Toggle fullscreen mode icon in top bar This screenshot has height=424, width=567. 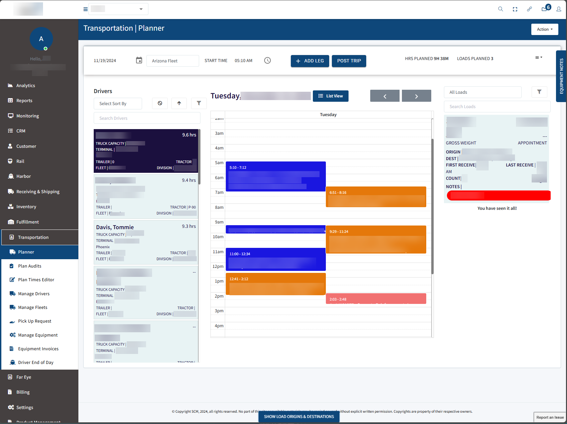click(515, 9)
